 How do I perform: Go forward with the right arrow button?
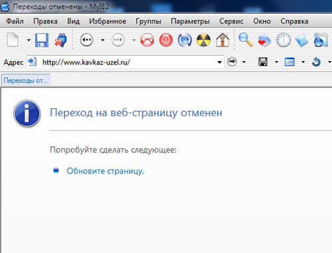click(118, 40)
